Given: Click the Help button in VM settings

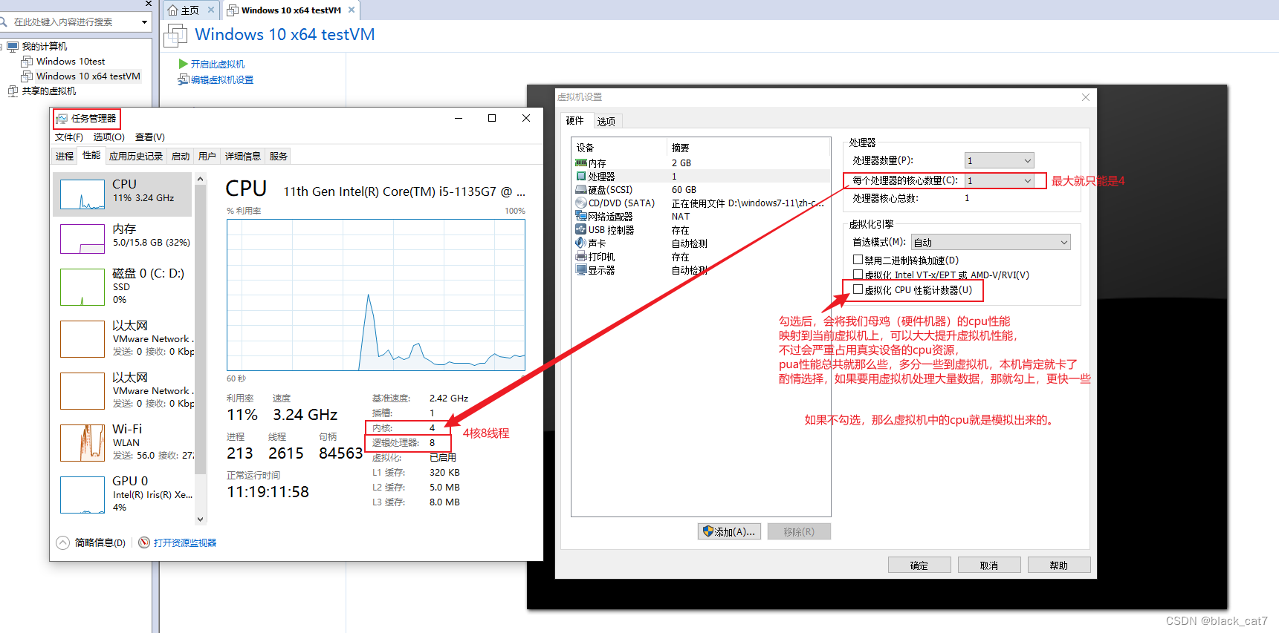Looking at the screenshot, I should 1059,565.
